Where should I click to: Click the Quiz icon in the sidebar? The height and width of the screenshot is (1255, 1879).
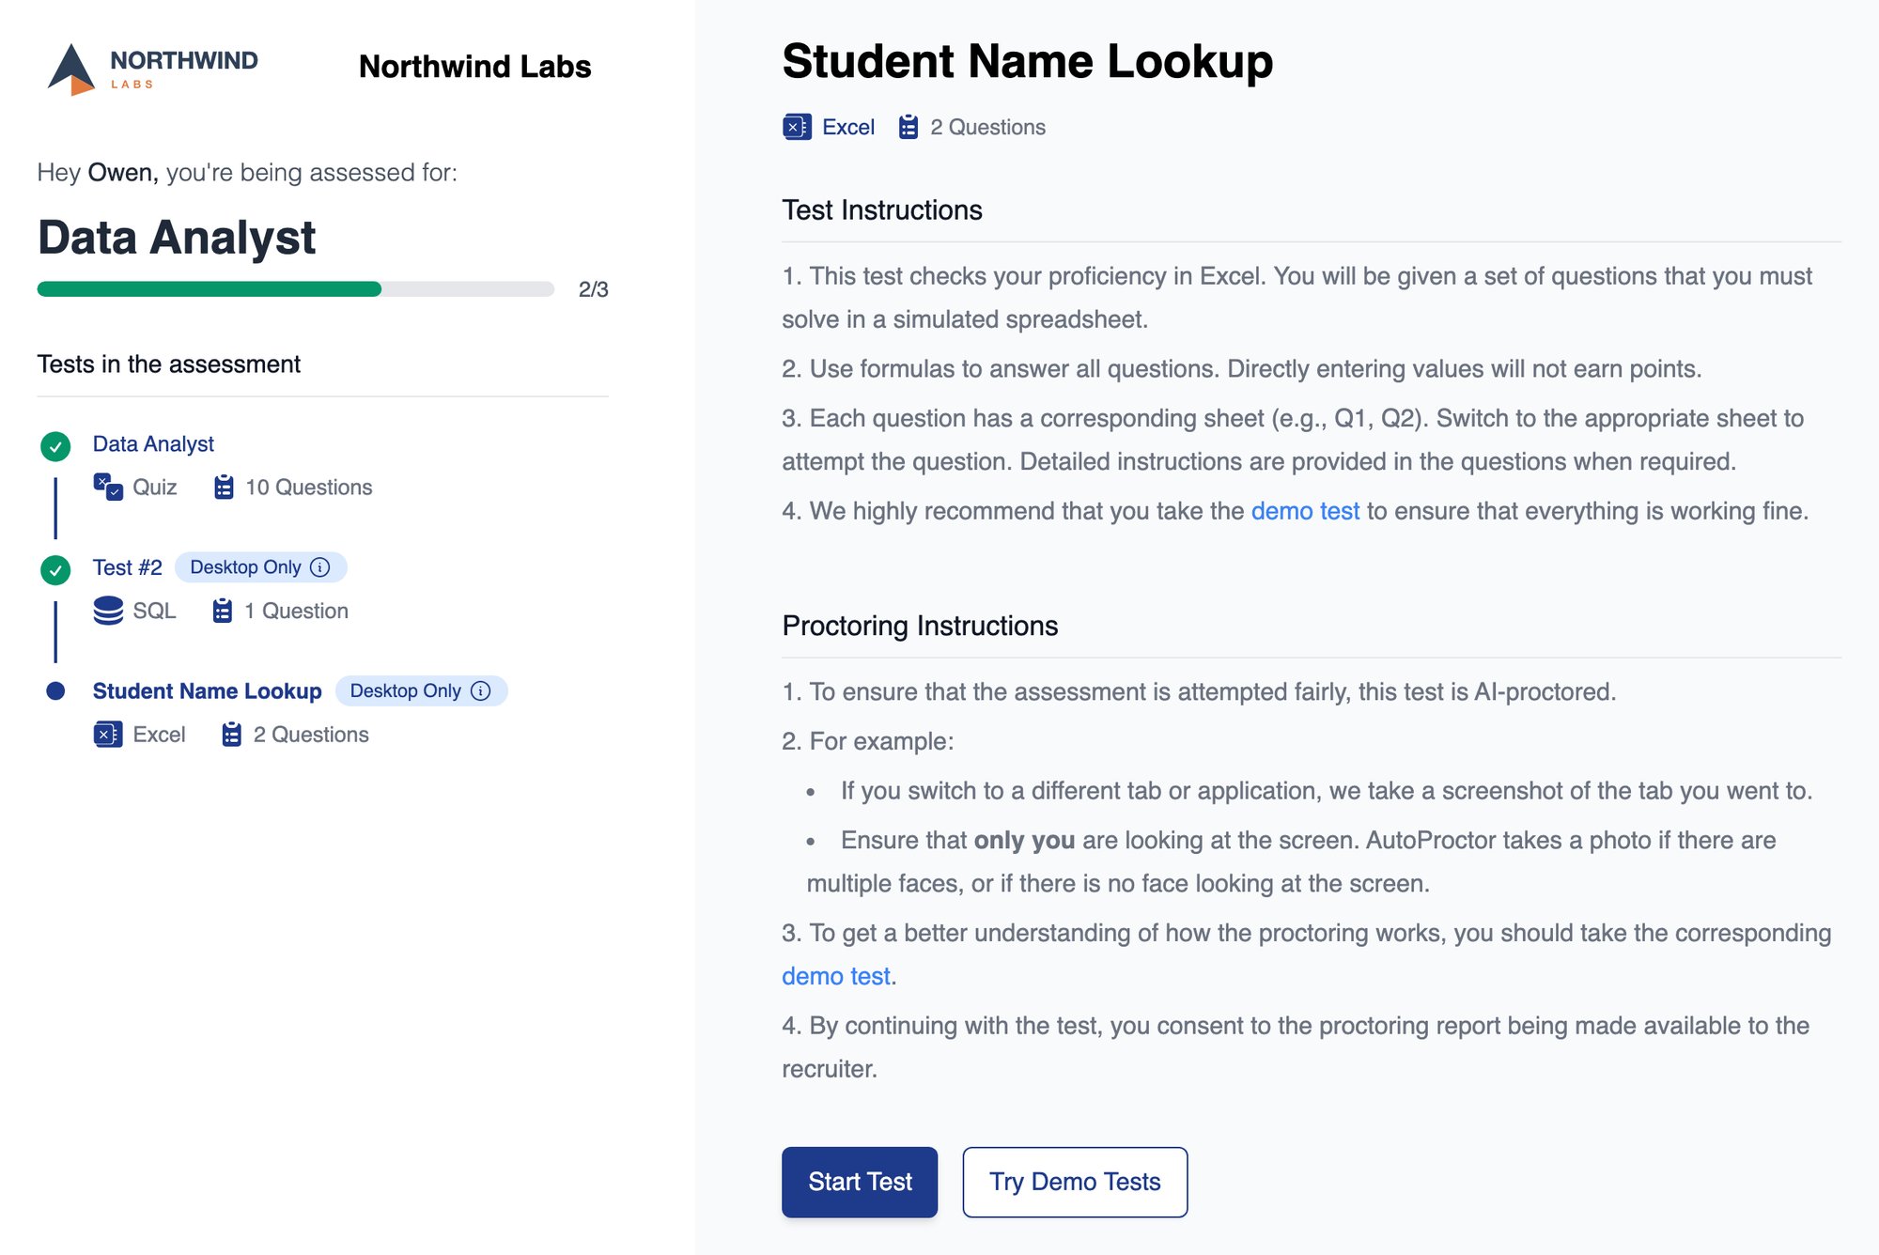(x=108, y=487)
